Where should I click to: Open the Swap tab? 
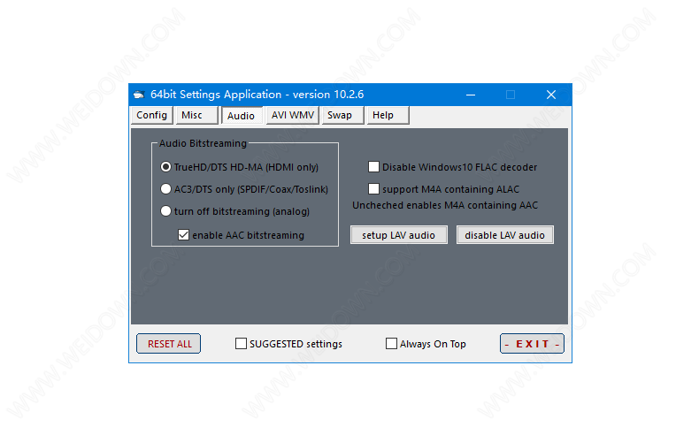coord(339,115)
